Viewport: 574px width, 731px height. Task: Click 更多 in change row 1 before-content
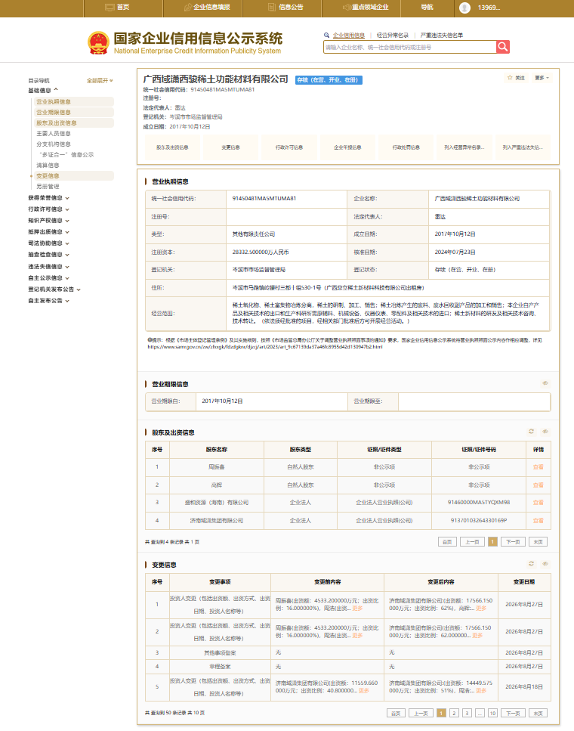357,609
